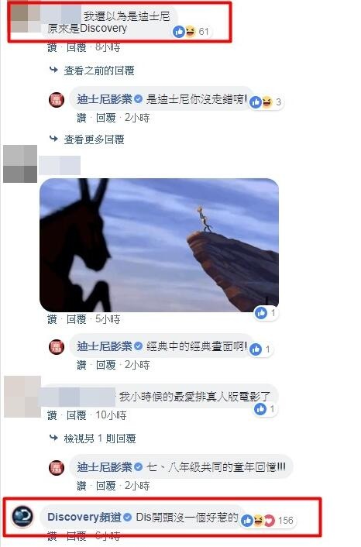
Task: Click the 5小時 timestamp under the image
Action: 108,319
